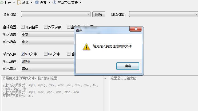Click the open folder icon
The image size is (198, 111).
[2, 2]
